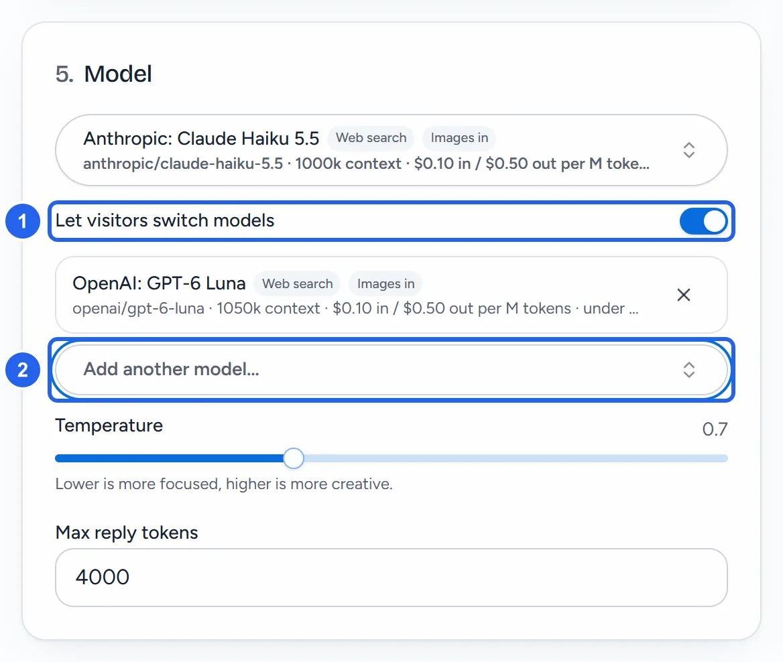Click the OpenAI: GPT-6 Luna title
783x662 pixels.
tap(159, 283)
